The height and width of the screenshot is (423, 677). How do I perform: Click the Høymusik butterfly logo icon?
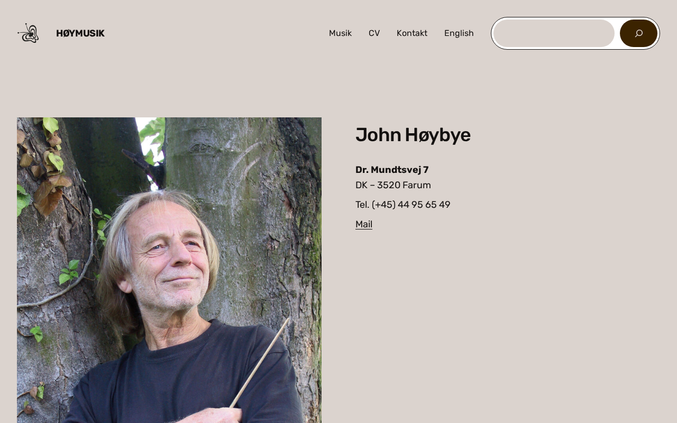point(28,33)
